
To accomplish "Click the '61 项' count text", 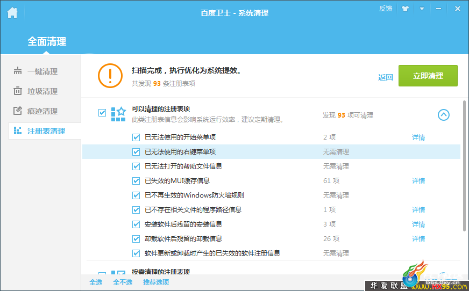I will (x=331, y=181).
